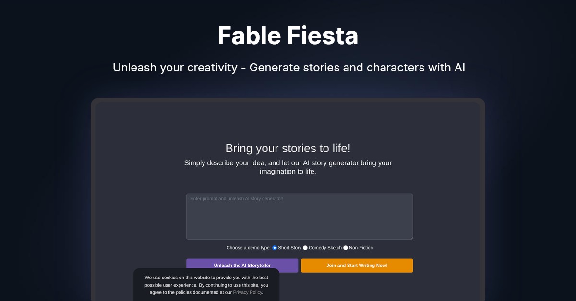Click the Short Story label text
Image resolution: width=576 pixels, height=301 pixels.
coord(289,248)
